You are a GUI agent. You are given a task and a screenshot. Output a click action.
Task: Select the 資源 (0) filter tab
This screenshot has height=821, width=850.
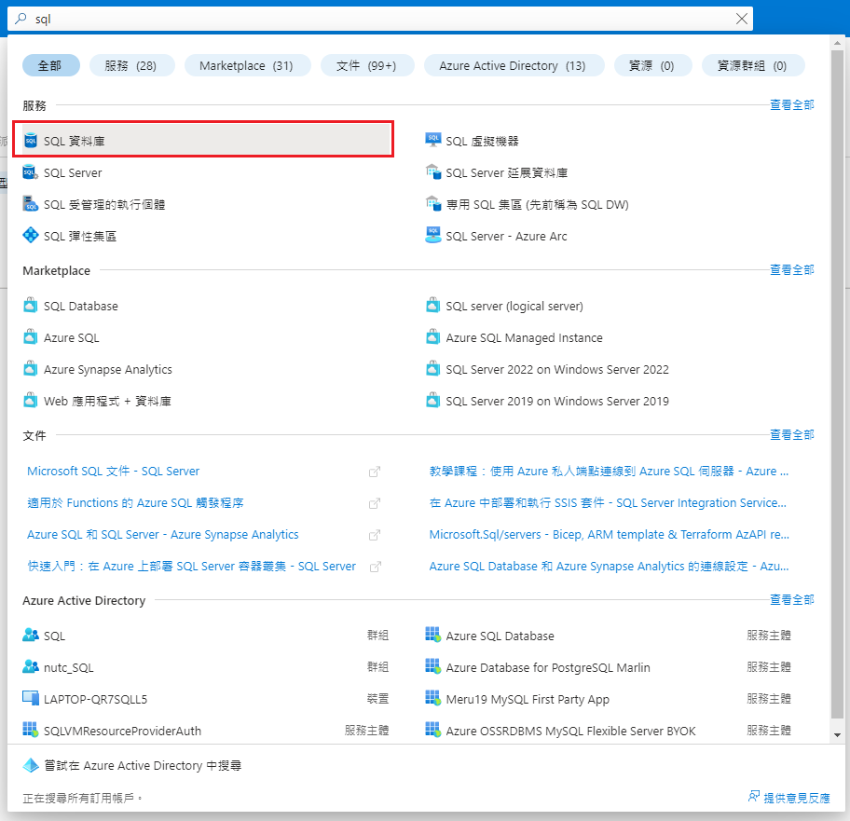pyautogui.click(x=652, y=65)
